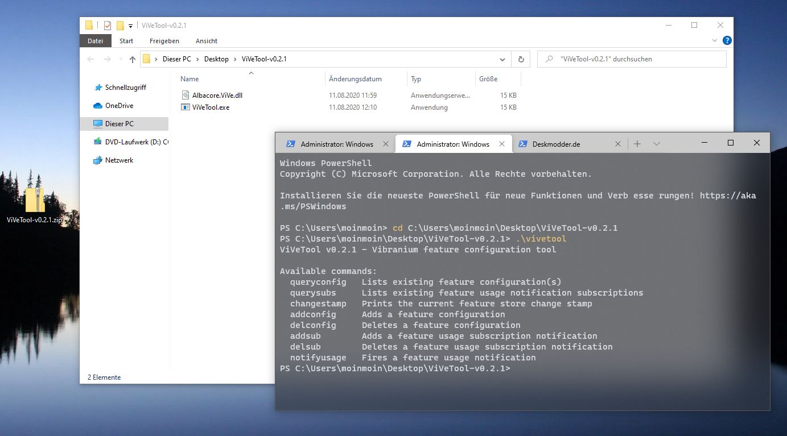787x436 pixels.
Task: Close the first Administrator: Windows tab
Action: [386, 144]
